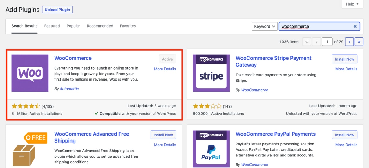Open the Keyword search filter dropdown
The width and height of the screenshot is (369, 168).
[x=264, y=26]
